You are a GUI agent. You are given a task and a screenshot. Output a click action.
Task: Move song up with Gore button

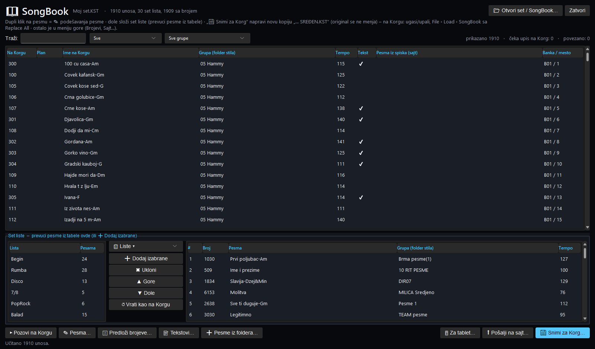(146, 281)
